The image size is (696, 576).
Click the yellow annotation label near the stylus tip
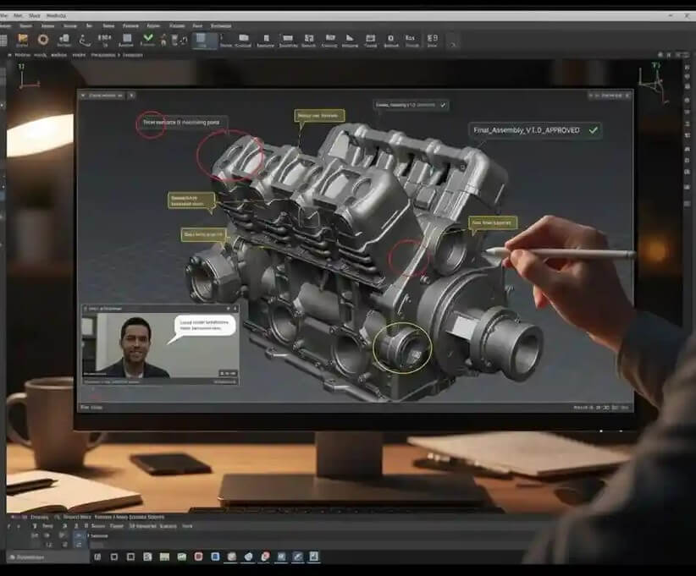[492, 224]
